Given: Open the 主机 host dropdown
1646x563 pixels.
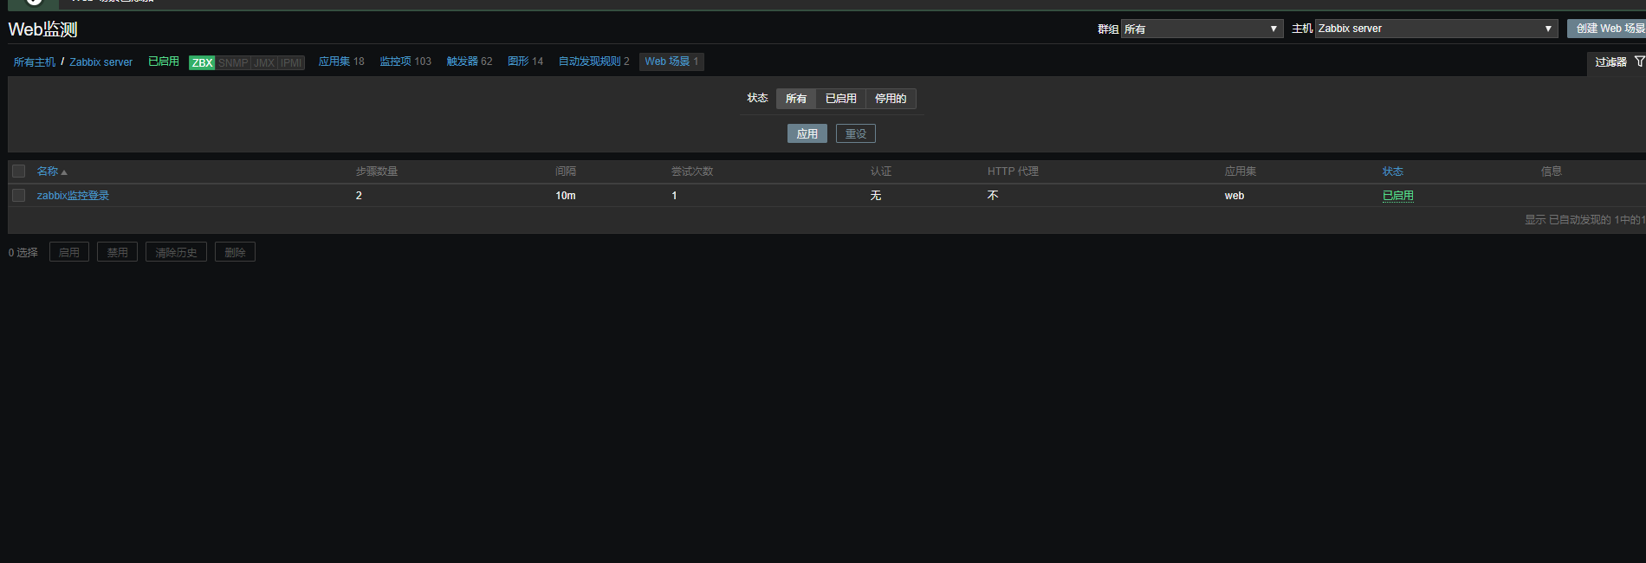Looking at the screenshot, I should tap(1435, 29).
